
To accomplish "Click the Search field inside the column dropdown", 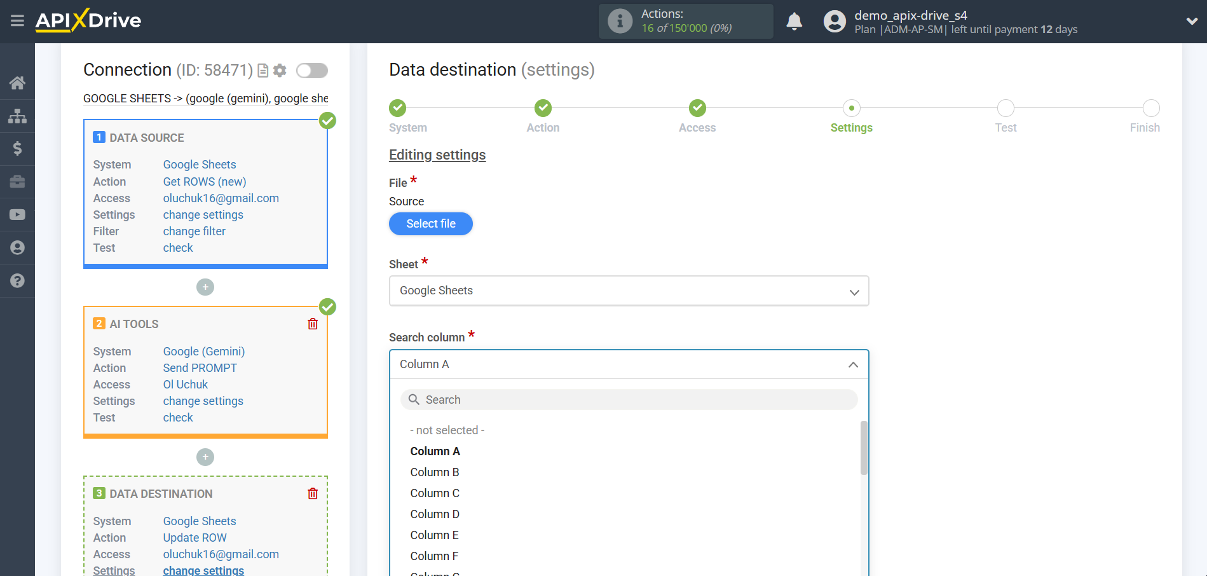I will coord(628,399).
